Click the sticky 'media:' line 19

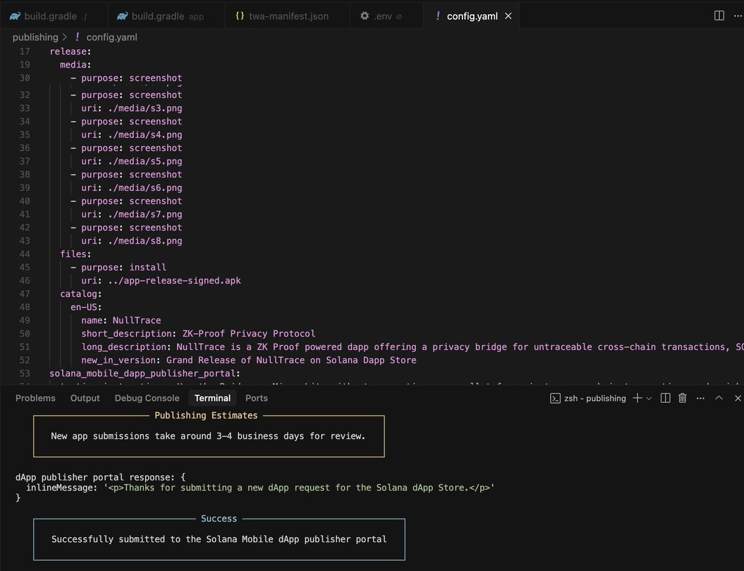coord(76,64)
